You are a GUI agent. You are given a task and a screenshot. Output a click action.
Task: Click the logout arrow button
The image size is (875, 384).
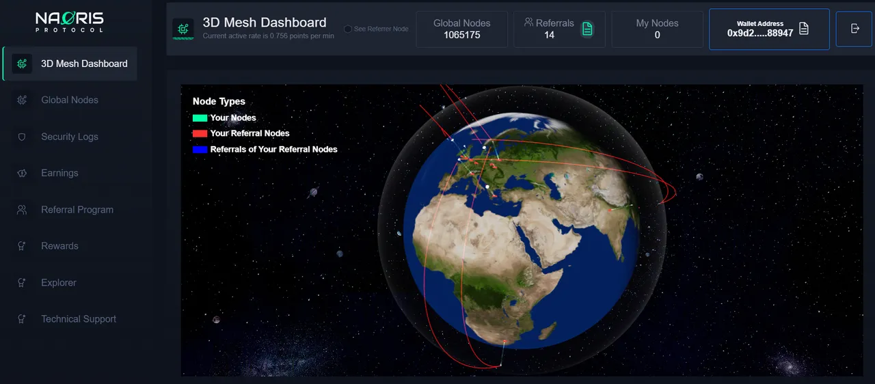tap(854, 28)
